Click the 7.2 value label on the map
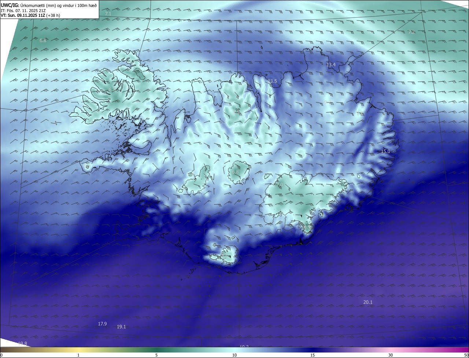The width and height of the screenshot is (469, 358). pos(411,32)
